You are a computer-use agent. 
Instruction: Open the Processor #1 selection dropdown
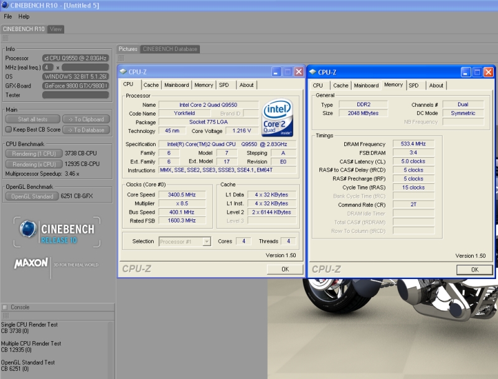[x=207, y=242]
